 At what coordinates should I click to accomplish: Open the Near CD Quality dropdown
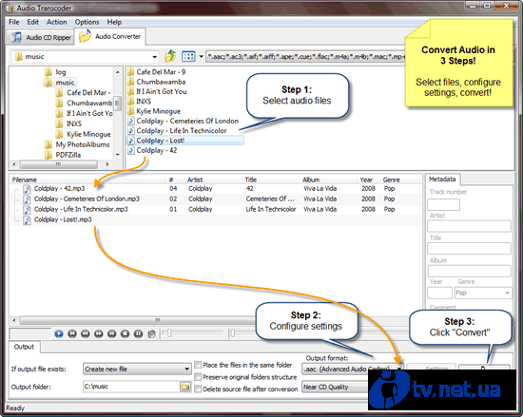pos(336,387)
